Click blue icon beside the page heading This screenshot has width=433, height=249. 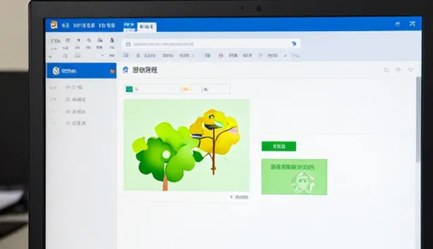click(126, 70)
